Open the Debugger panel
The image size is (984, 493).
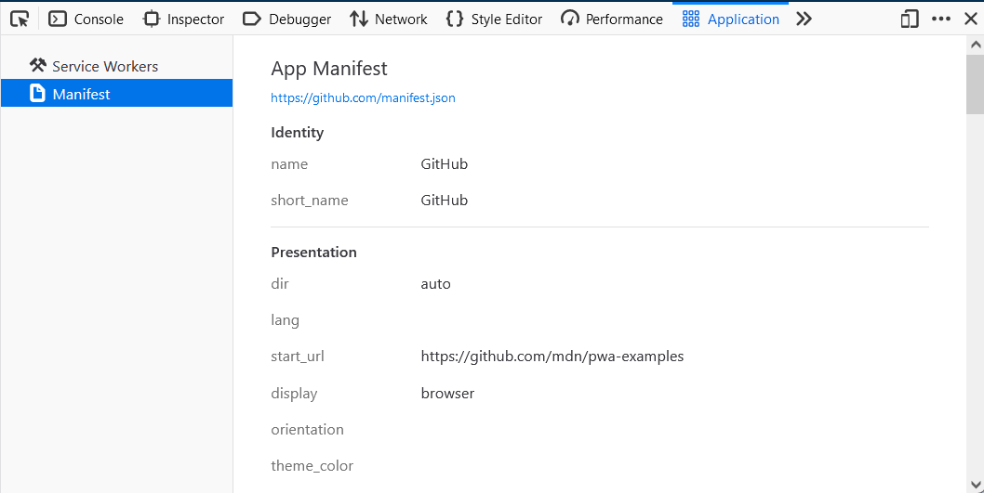286,19
